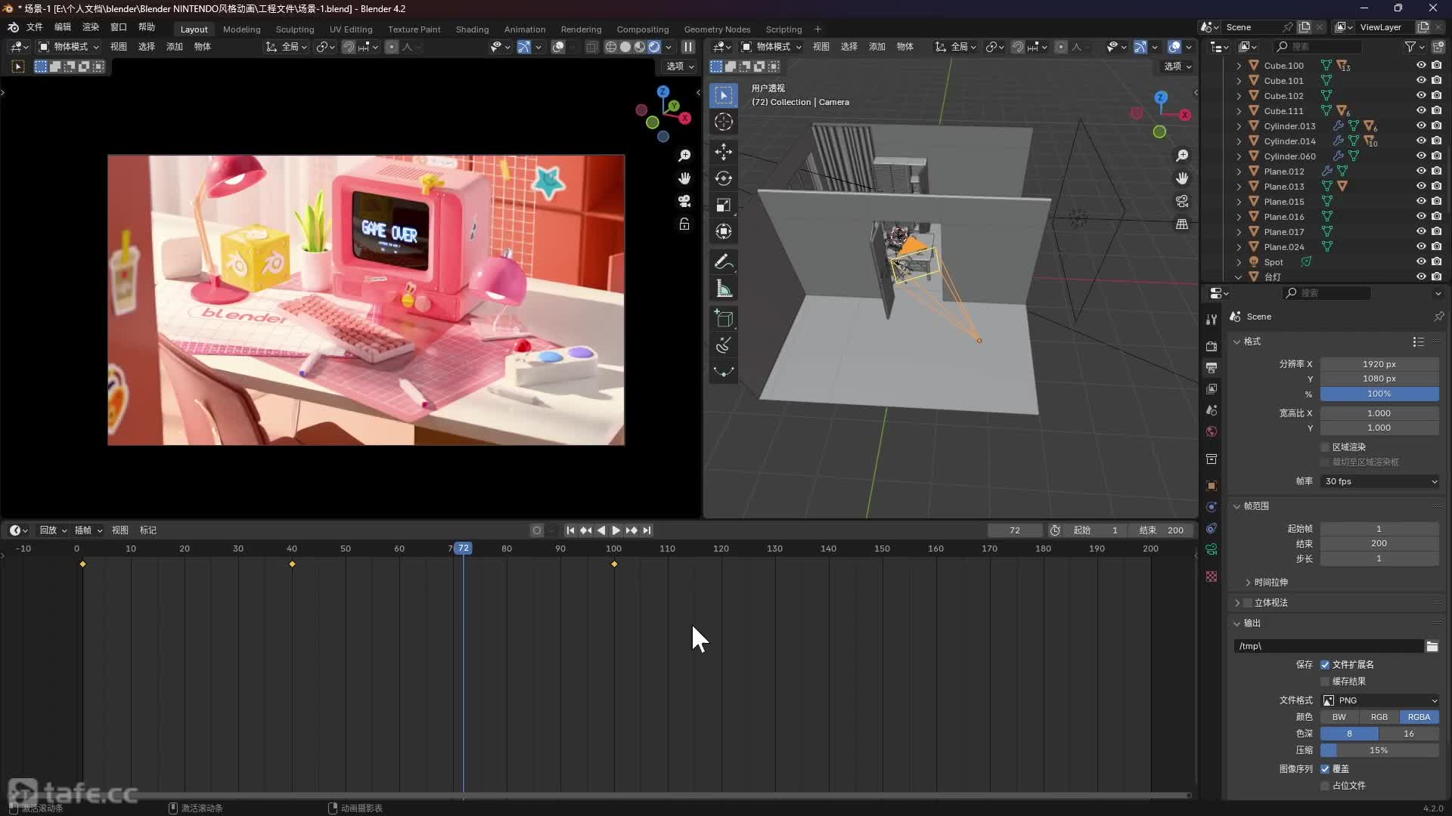Screen dimensions: 1452x816
Task: Select the Cursor tool in right viewport toolbar
Action: [724, 122]
